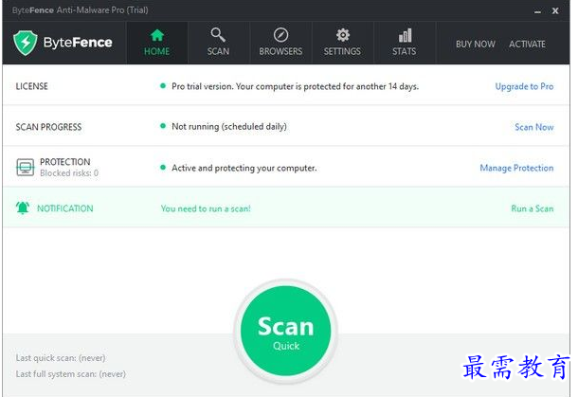578x397 pixels.
Task: Click 'Last full system scan: (never)' text
Action: (x=71, y=374)
